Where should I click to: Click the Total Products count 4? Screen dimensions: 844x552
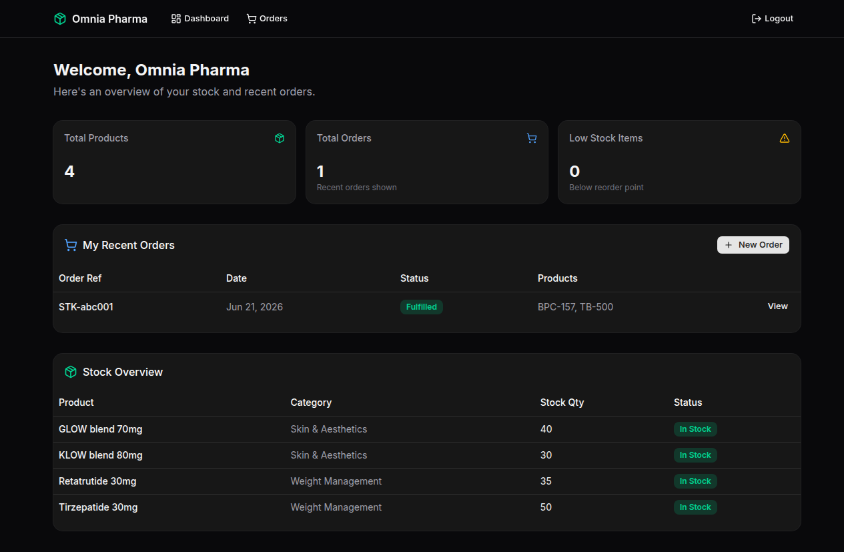[69, 172]
